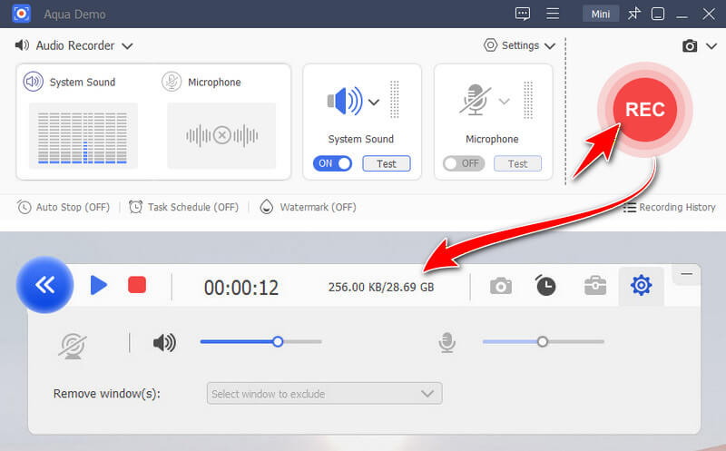Open the feedback chat icon in title bar
The height and width of the screenshot is (451, 726).
point(523,14)
